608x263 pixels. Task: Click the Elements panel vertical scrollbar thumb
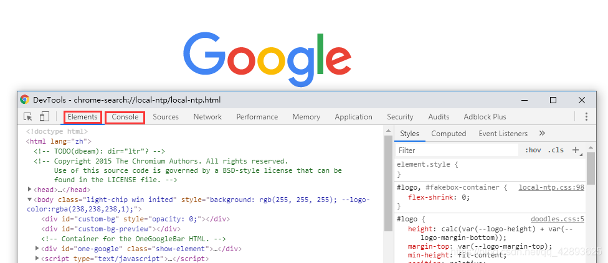click(389, 183)
